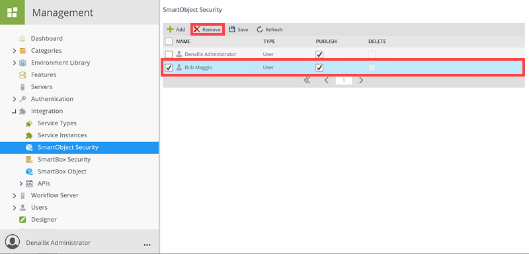Viewport: 529px width, 254px height.
Task: Click the Save floppy disk icon
Action: (232, 30)
